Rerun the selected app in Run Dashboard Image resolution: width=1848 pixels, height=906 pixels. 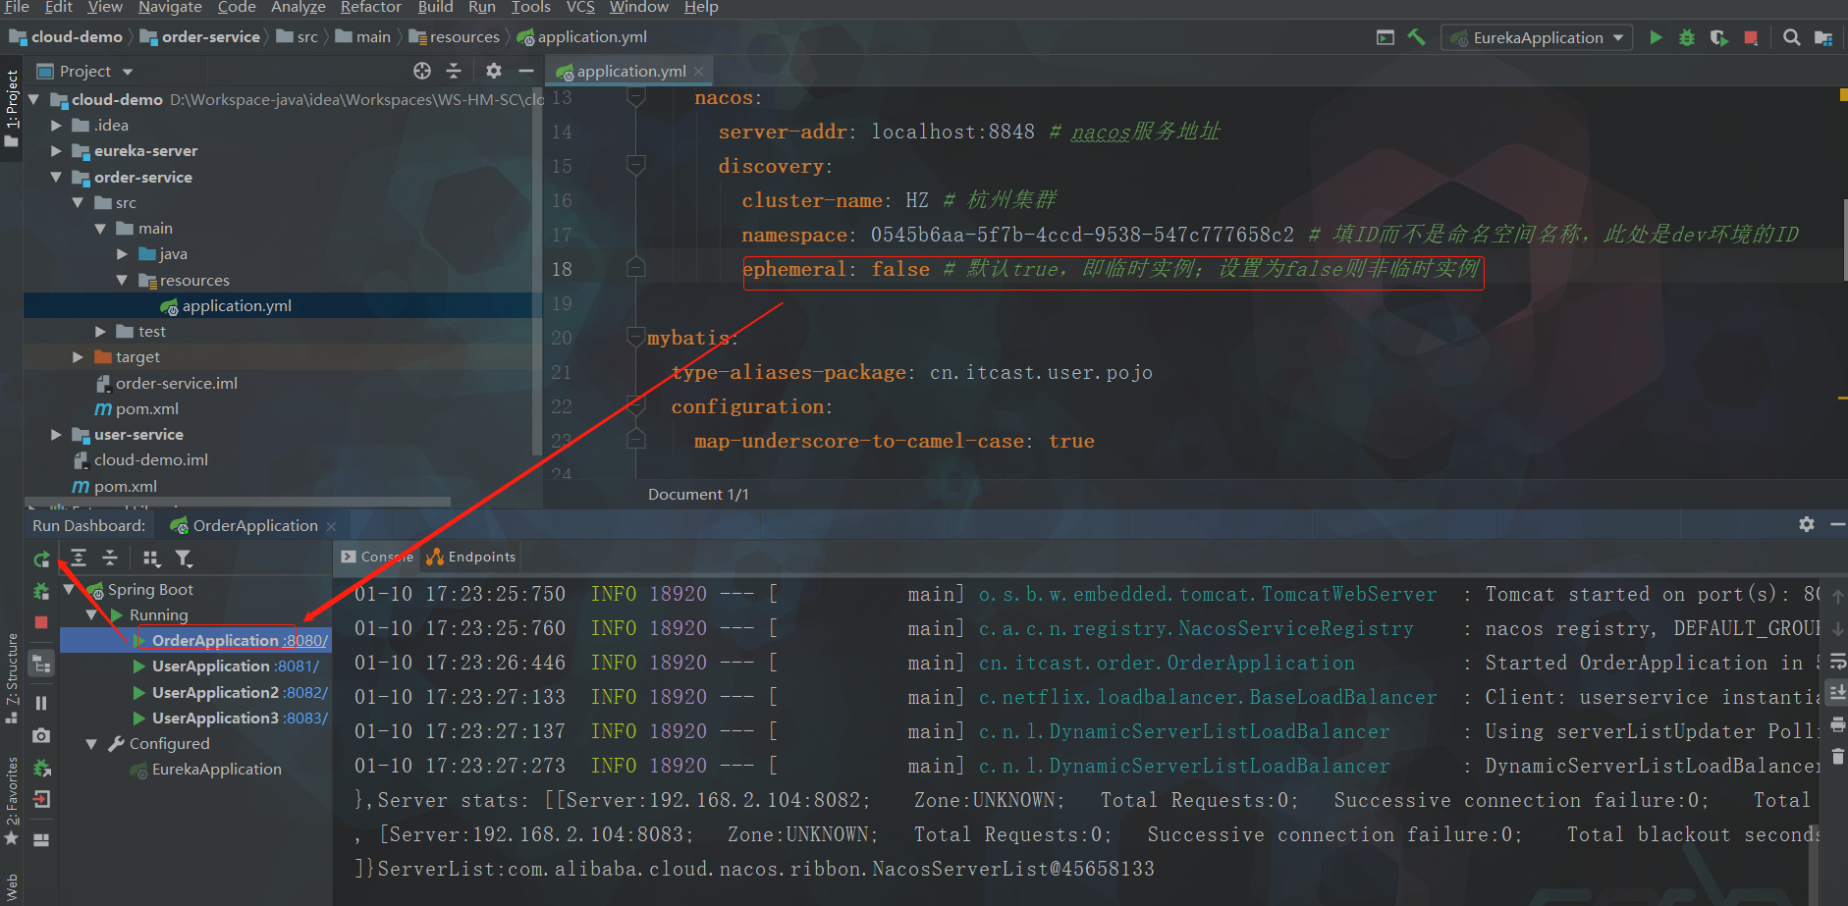pos(41,560)
